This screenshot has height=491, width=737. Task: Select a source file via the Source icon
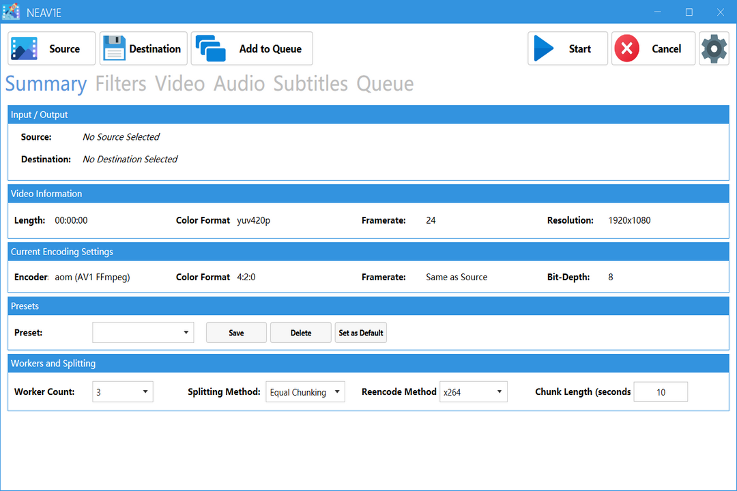(x=24, y=48)
